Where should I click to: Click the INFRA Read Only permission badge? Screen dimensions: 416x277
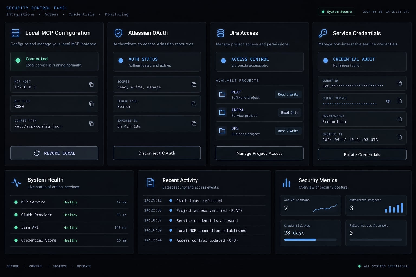click(x=290, y=113)
